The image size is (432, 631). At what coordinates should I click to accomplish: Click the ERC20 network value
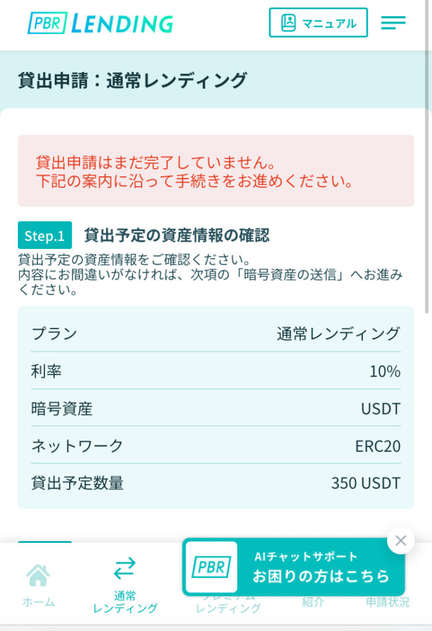click(378, 446)
